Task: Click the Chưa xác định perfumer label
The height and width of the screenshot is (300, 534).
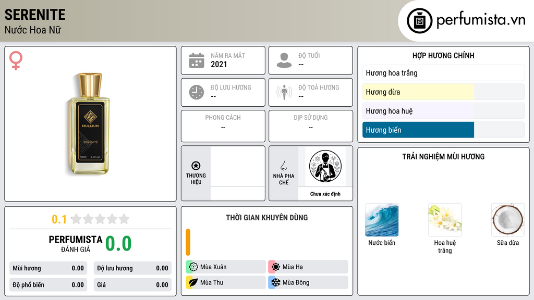Action: coord(325,194)
